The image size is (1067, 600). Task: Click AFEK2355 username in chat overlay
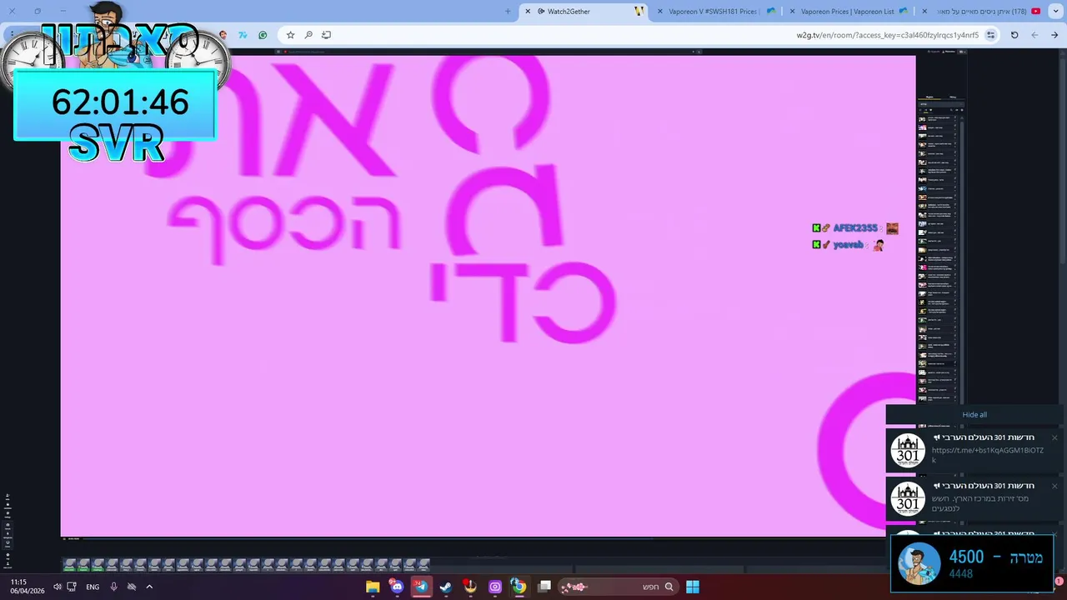855,228
